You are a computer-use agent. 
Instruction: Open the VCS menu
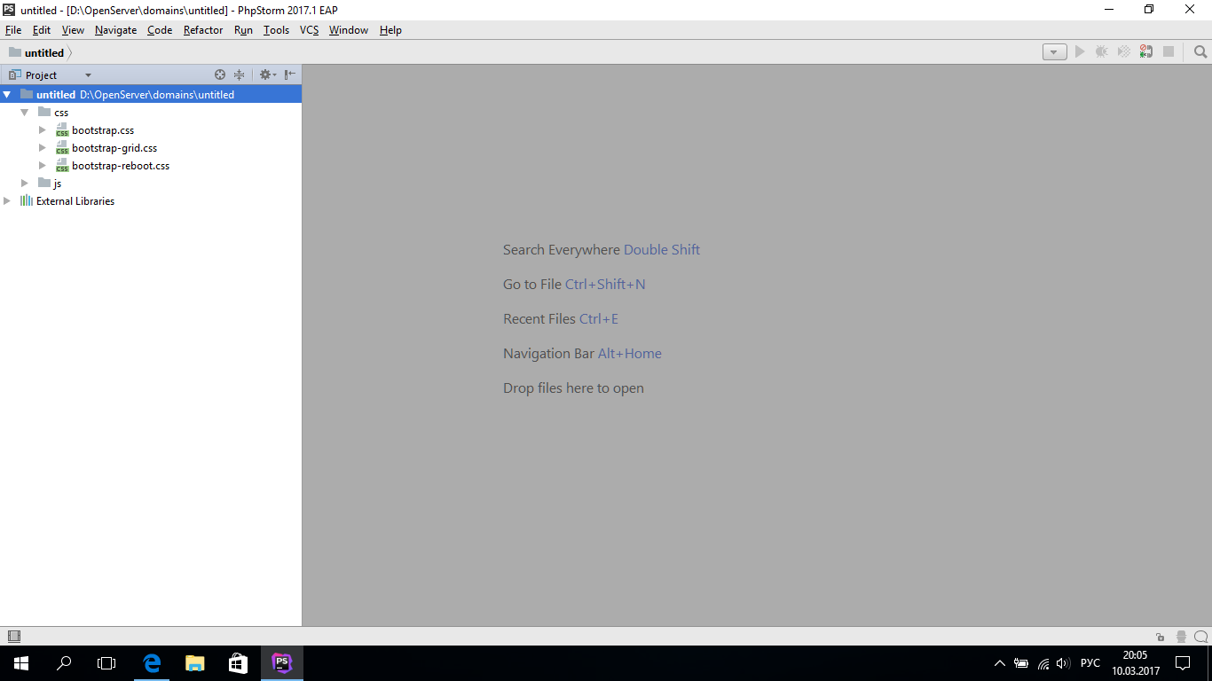[309, 30]
